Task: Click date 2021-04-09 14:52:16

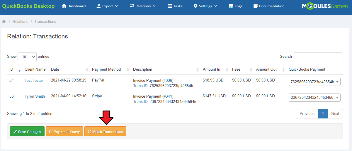Action: [x=69, y=96]
